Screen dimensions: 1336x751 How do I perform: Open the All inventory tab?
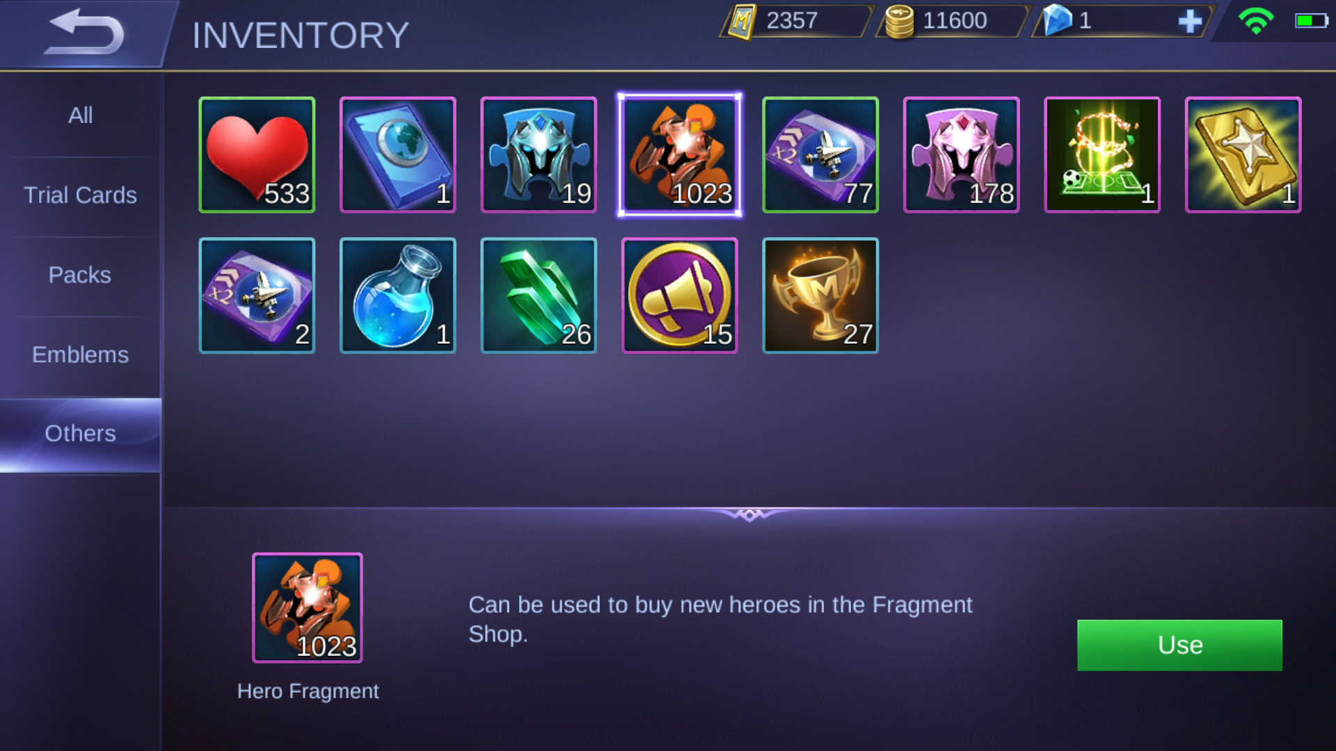tap(80, 115)
